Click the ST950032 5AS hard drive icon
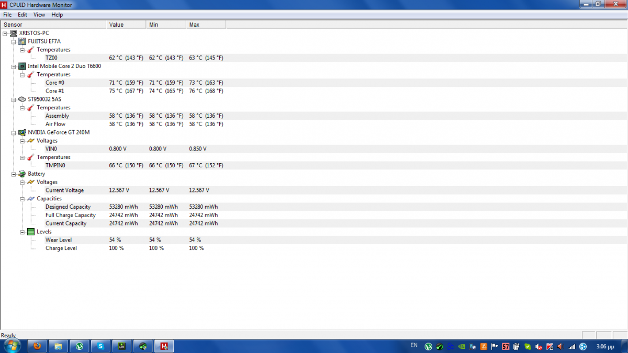 coord(23,99)
